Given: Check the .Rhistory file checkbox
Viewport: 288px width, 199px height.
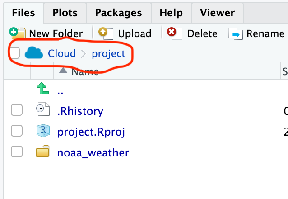Looking at the screenshot, I should pos(16,110).
